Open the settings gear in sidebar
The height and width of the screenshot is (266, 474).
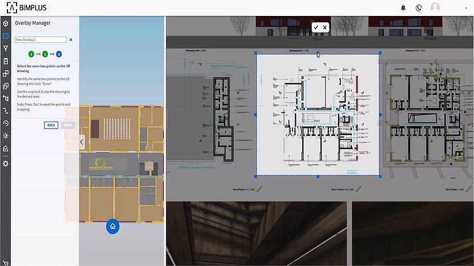(5, 163)
